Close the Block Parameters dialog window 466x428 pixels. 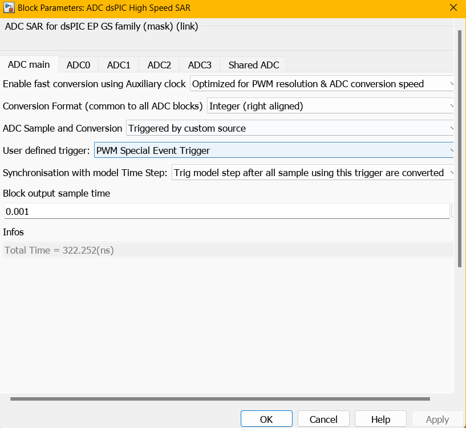coord(453,8)
